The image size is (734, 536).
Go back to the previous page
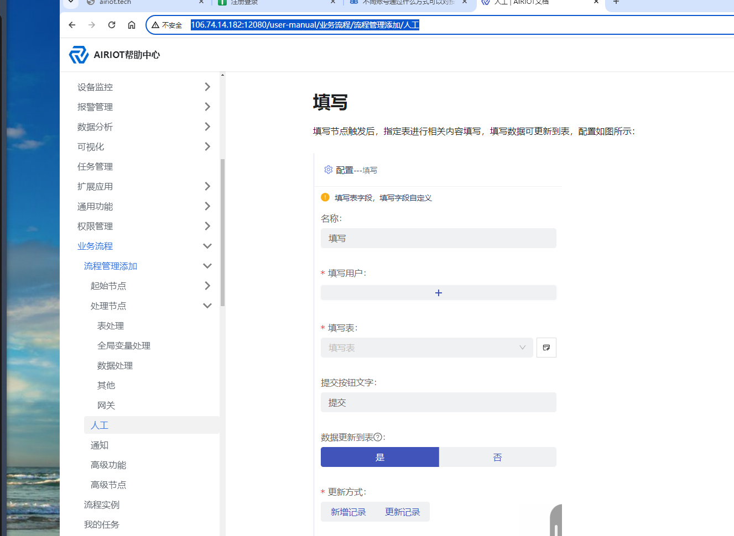(x=72, y=25)
